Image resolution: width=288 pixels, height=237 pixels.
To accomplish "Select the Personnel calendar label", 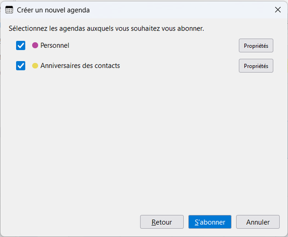I will [x=55, y=46].
